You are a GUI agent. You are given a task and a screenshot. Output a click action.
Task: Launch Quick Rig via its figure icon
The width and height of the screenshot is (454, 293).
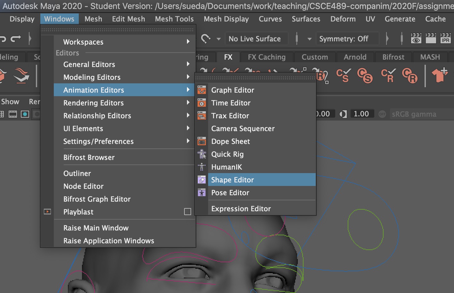202,154
